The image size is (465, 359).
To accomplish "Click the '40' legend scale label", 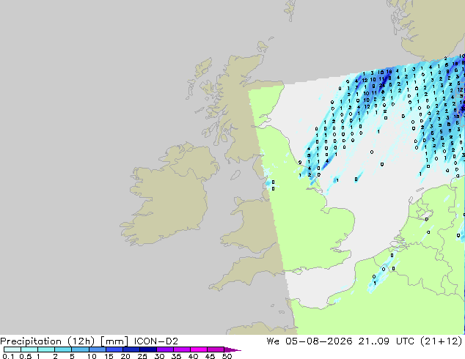I will coord(193,356).
